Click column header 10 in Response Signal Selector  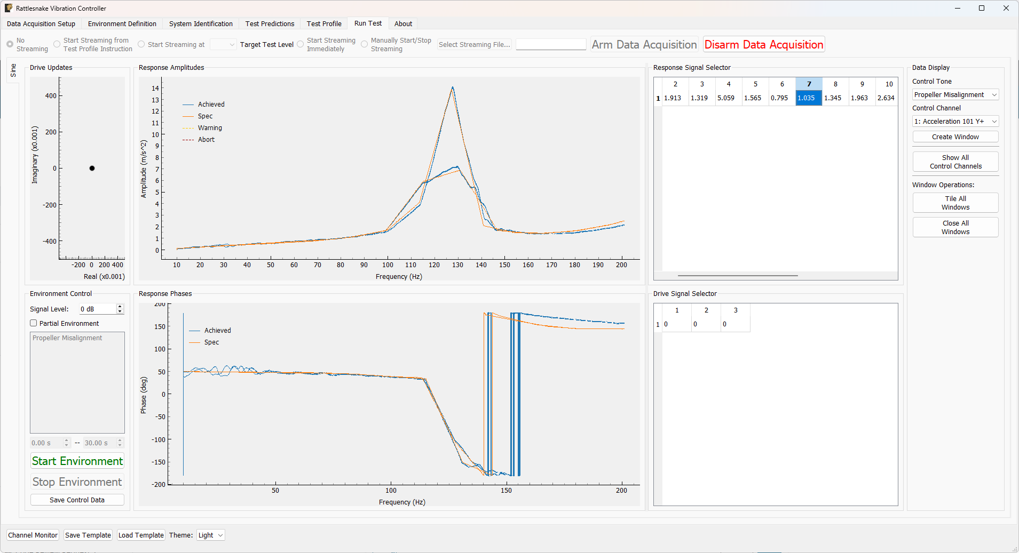click(x=887, y=84)
